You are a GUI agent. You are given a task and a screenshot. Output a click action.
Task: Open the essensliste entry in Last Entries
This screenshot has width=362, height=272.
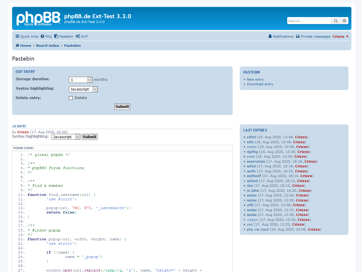(256, 161)
